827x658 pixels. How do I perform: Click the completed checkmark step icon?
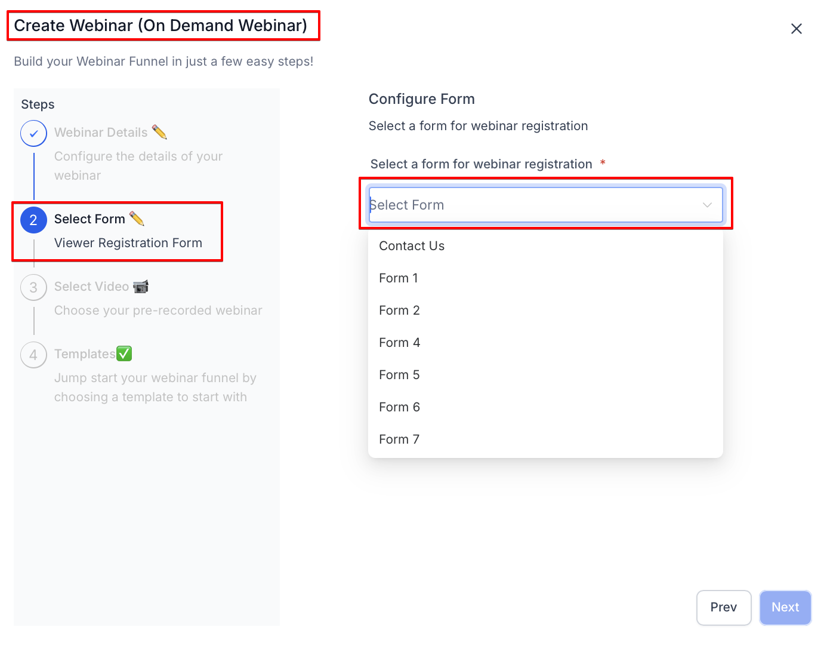click(x=33, y=133)
